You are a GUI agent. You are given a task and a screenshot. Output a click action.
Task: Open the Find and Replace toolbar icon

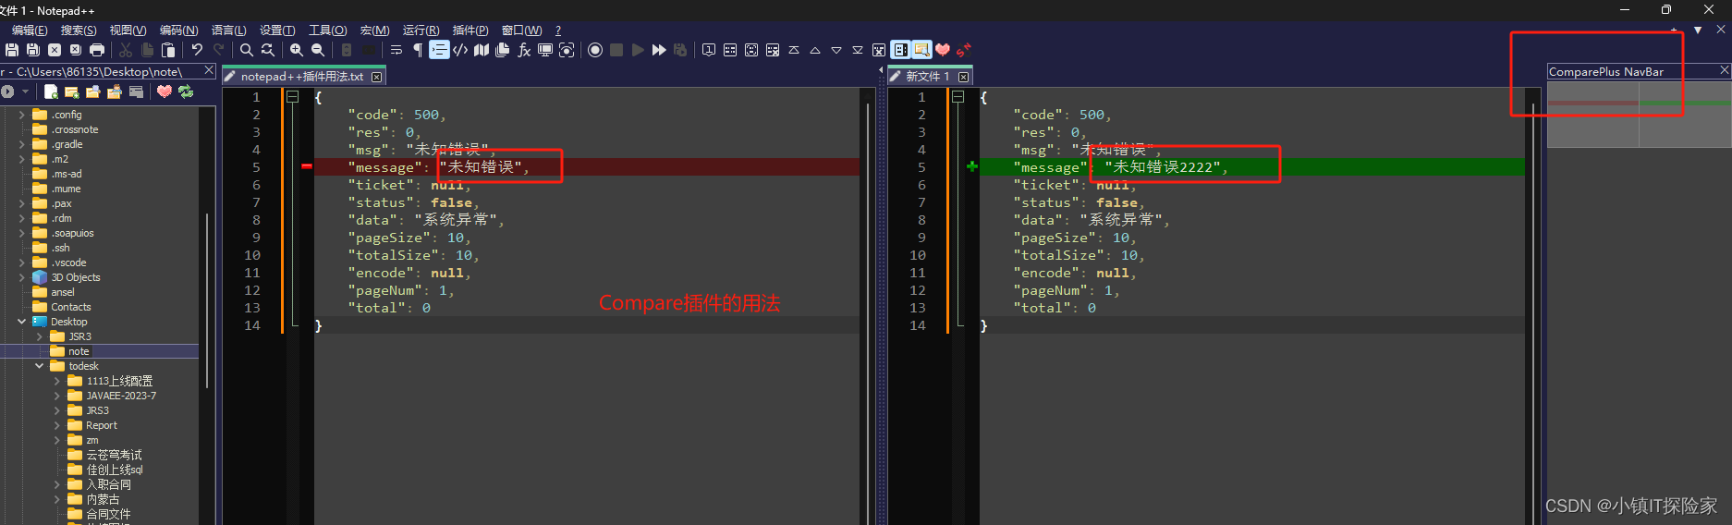268,50
